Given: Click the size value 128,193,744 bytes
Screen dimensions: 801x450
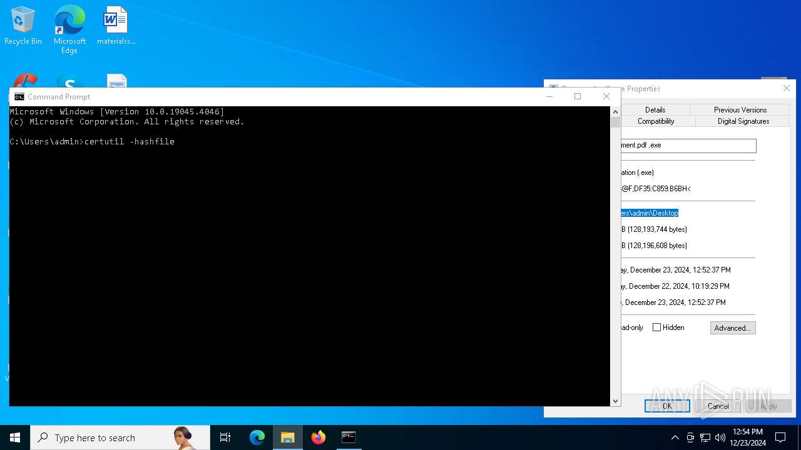Looking at the screenshot, I should [x=654, y=229].
